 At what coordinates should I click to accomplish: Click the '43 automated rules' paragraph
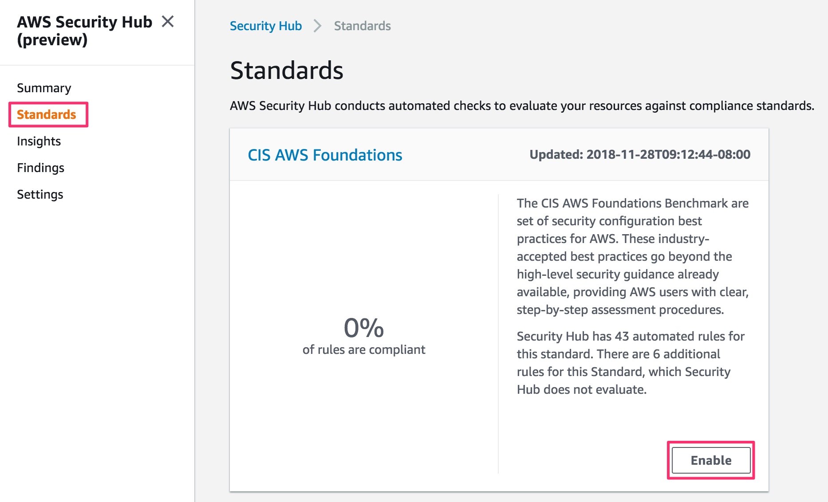click(630, 363)
